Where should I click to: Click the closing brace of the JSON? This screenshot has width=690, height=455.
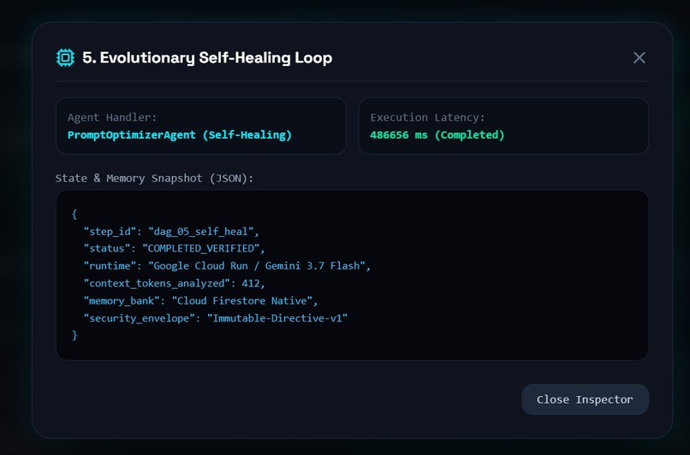coord(74,335)
